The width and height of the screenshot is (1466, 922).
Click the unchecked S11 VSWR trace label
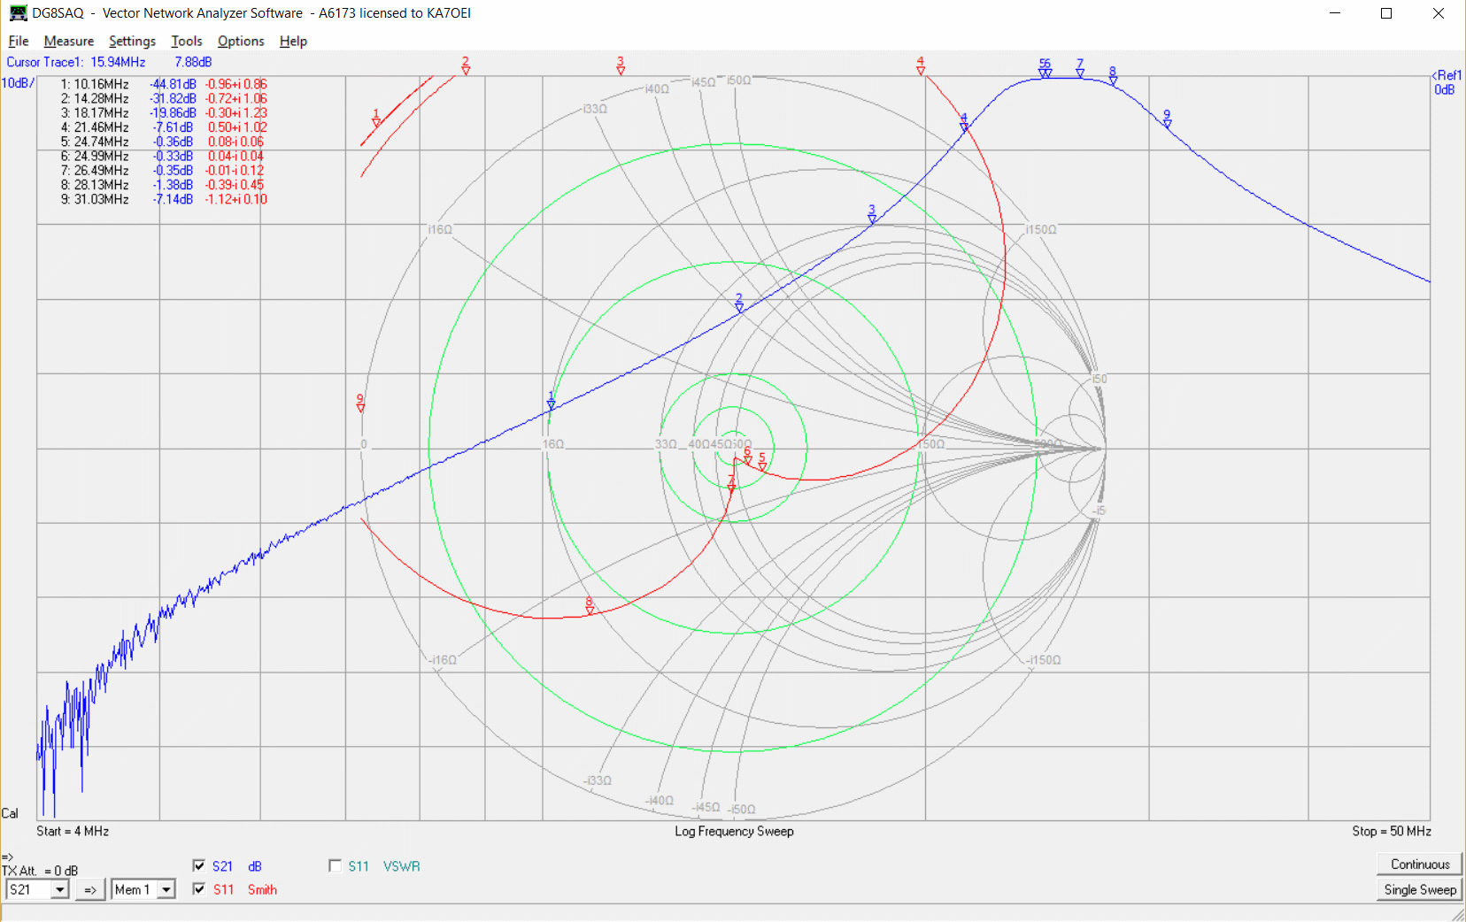(359, 866)
